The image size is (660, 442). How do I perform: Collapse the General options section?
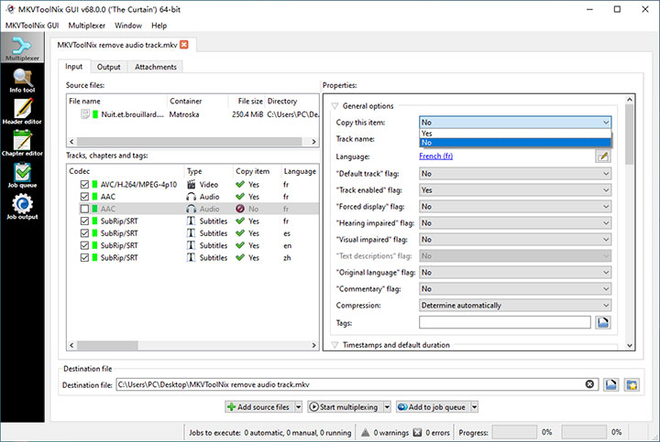pos(335,106)
